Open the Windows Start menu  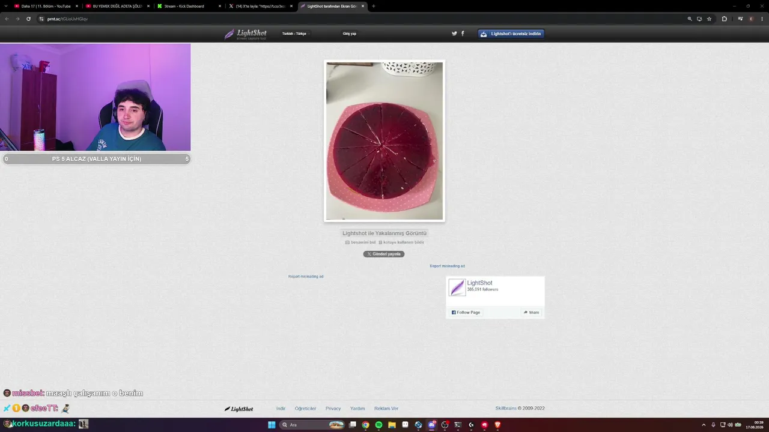[272, 425]
